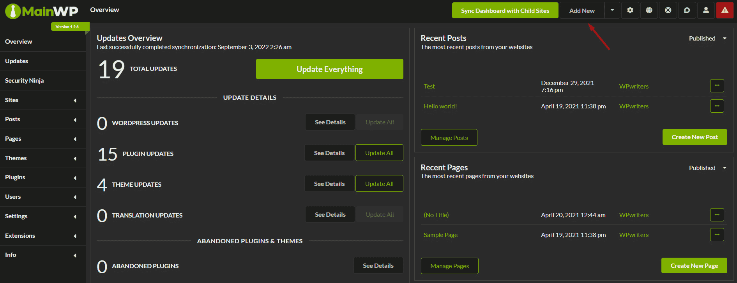Click the last synchronization timestamp text
Image resolution: width=737 pixels, height=283 pixels.
click(194, 47)
